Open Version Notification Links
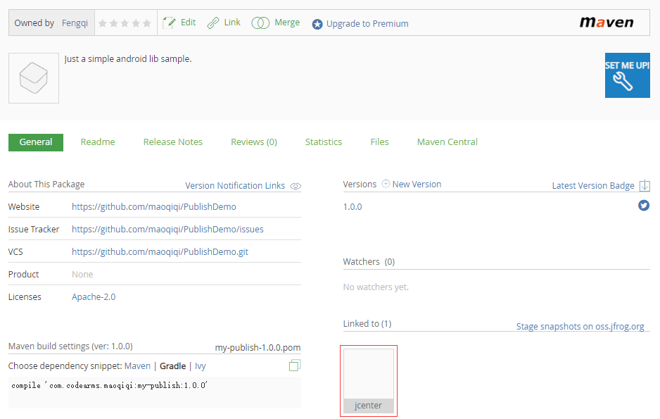The width and height of the screenshot is (660, 419). point(235,186)
